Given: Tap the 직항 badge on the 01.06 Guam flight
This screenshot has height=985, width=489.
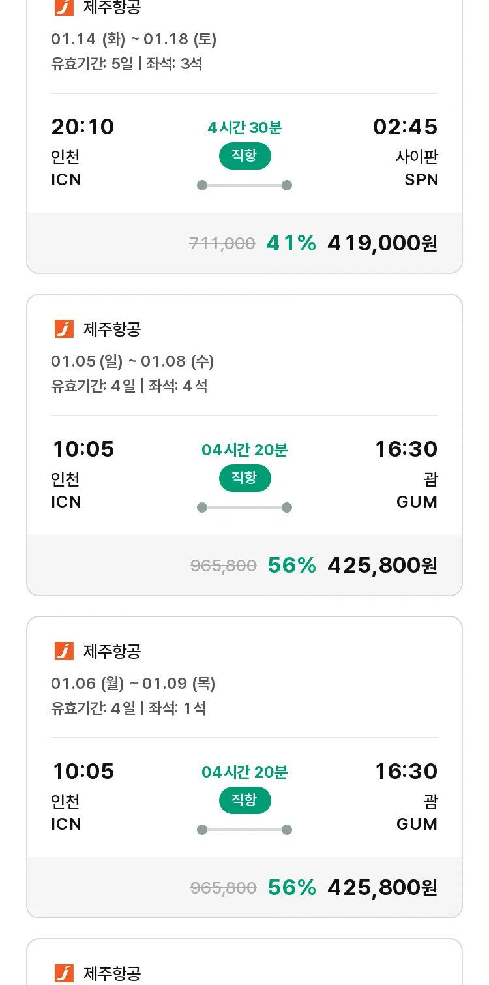Looking at the screenshot, I should point(244,800).
